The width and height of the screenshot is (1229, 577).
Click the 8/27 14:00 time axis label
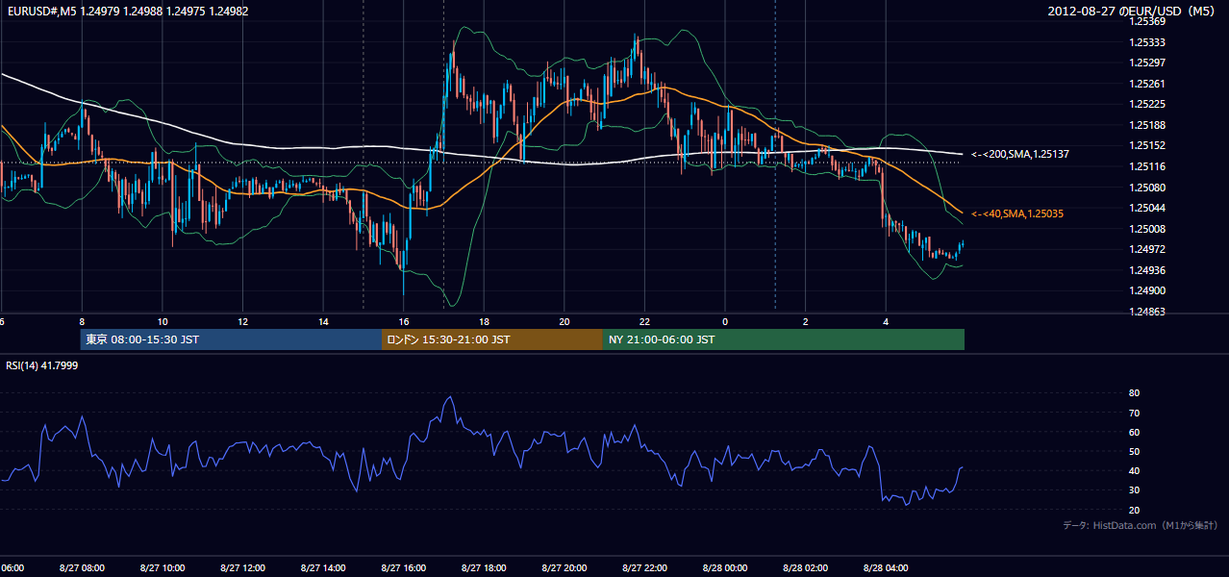click(x=323, y=568)
